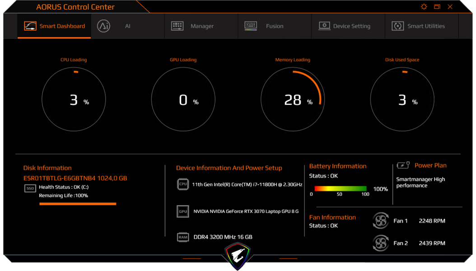Click Device Information And Power Setup heading
This screenshot has width=476, height=271.
click(x=229, y=168)
